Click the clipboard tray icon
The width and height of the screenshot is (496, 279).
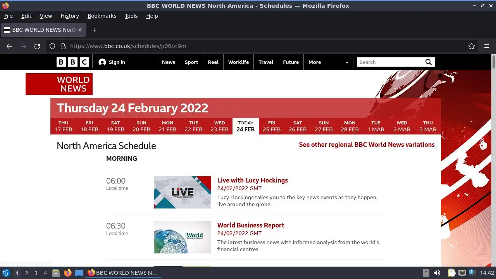coord(451,273)
